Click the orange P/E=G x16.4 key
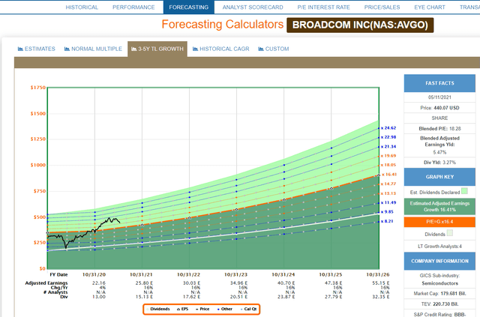This screenshot has height=317, width=480. click(442, 221)
